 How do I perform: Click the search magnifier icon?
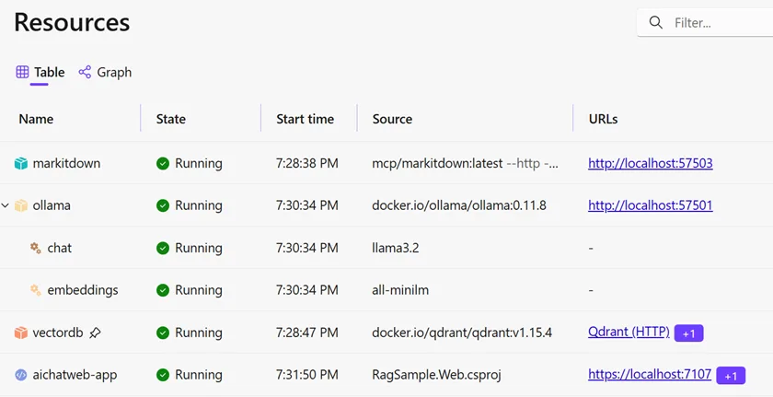(x=656, y=23)
